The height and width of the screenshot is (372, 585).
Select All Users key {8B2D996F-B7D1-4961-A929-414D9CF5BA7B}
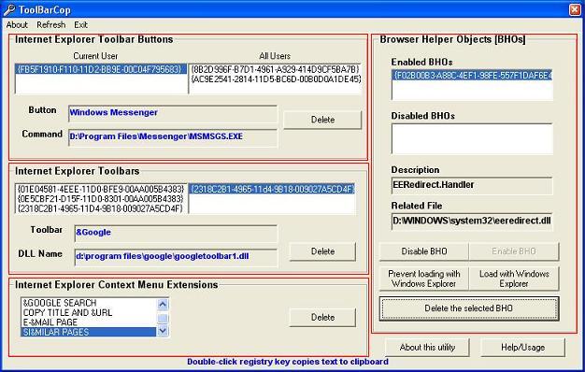pyautogui.click(x=276, y=69)
